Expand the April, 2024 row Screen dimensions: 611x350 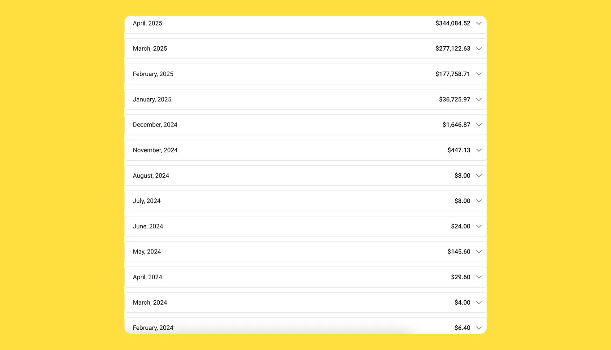click(x=479, y=277)
